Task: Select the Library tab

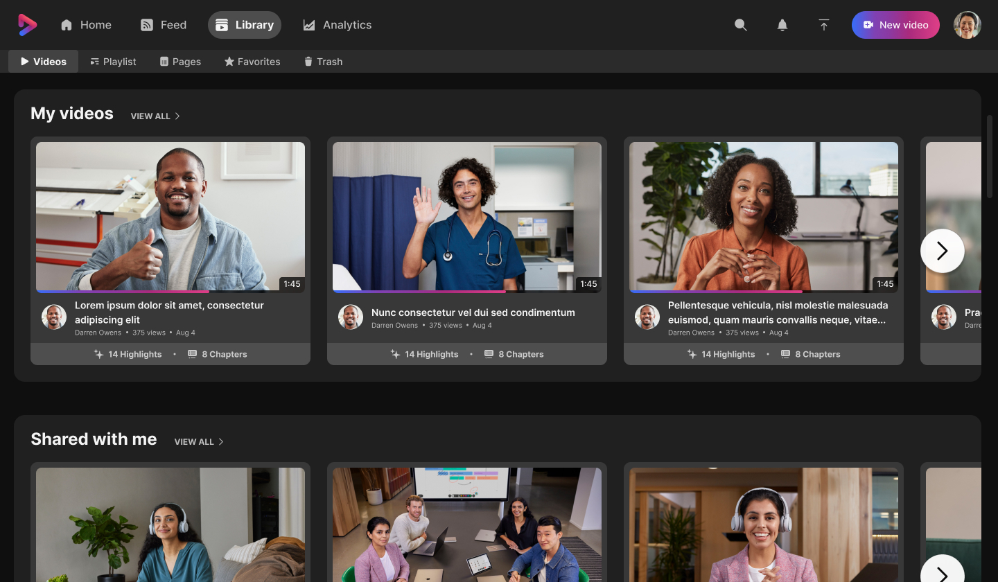Action: coord(245,25)
